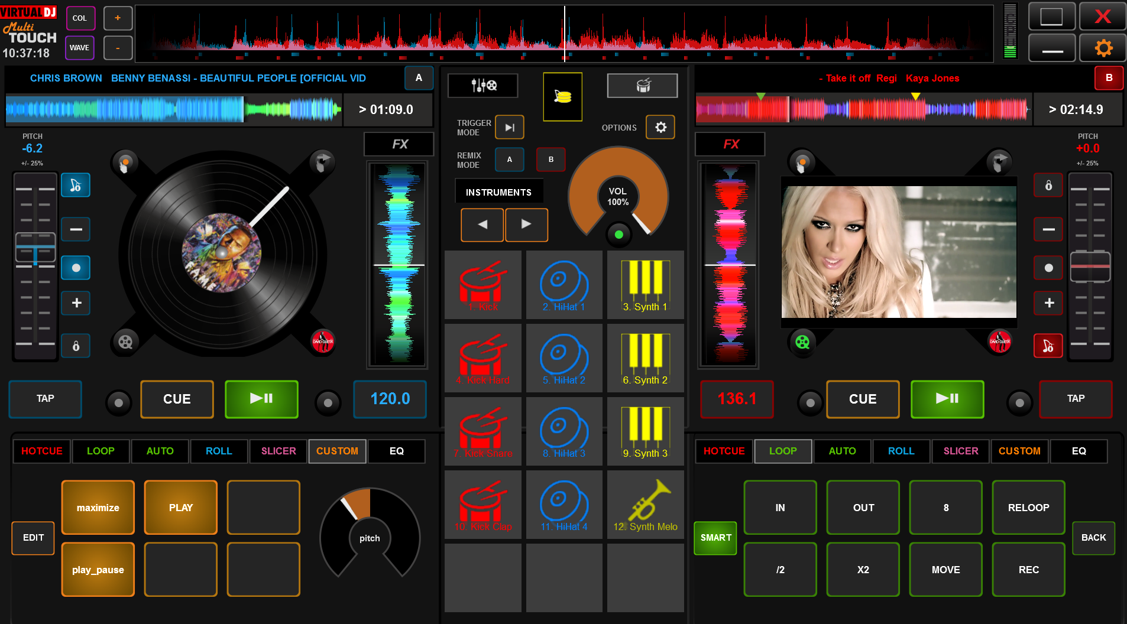Trigger the Kick Snare sample pad
Image resolution: width=1127 pixels, height=624 pixels.
pyautogui.click(x=483, y=431)
